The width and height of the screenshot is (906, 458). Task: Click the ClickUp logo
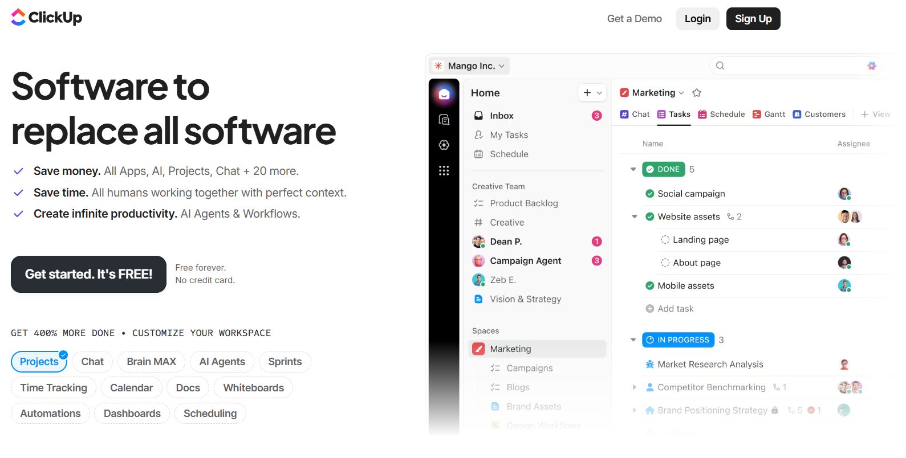(x=47, y=18)
